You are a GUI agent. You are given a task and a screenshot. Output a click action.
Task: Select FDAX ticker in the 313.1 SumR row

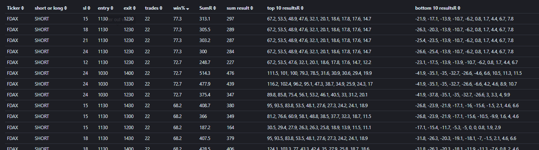pyautogui.click(x=12, y=19)
